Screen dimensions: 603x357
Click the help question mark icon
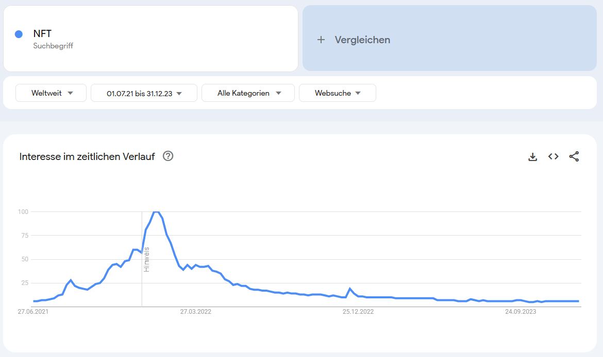pos(167,156)
